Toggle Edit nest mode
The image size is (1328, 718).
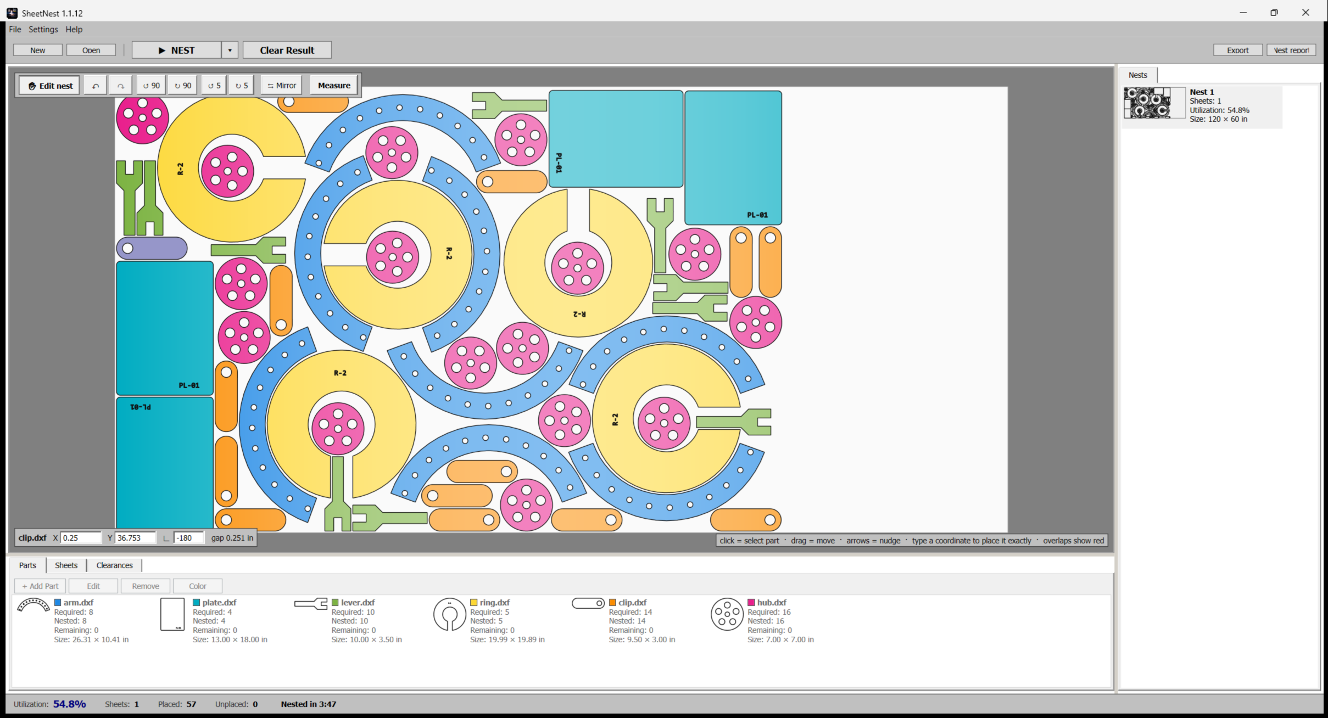pyautogui.click(x=50, y=86)
